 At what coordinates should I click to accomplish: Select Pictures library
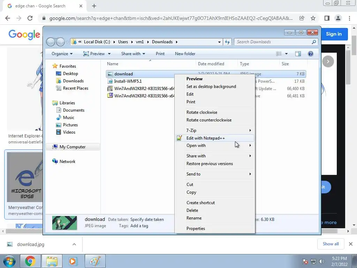coord(67,125)
